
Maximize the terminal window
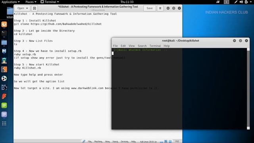pos(241,41)
